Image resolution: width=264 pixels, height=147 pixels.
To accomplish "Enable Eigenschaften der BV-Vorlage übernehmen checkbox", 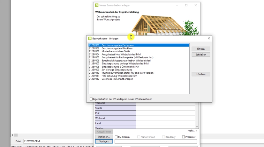I will 92,99.
